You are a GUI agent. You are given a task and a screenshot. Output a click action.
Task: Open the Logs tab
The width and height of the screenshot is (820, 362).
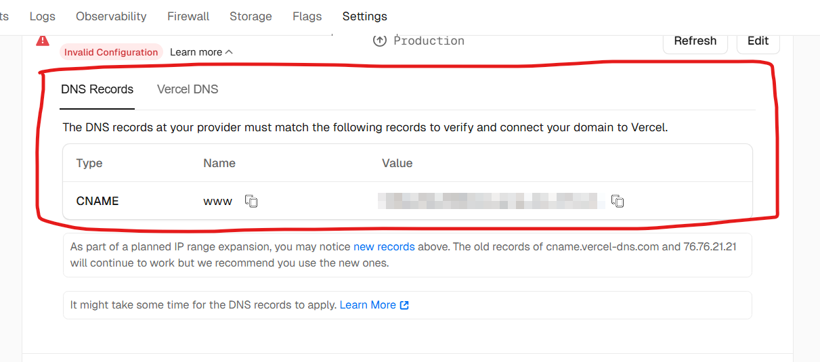[x=43, y=16]
